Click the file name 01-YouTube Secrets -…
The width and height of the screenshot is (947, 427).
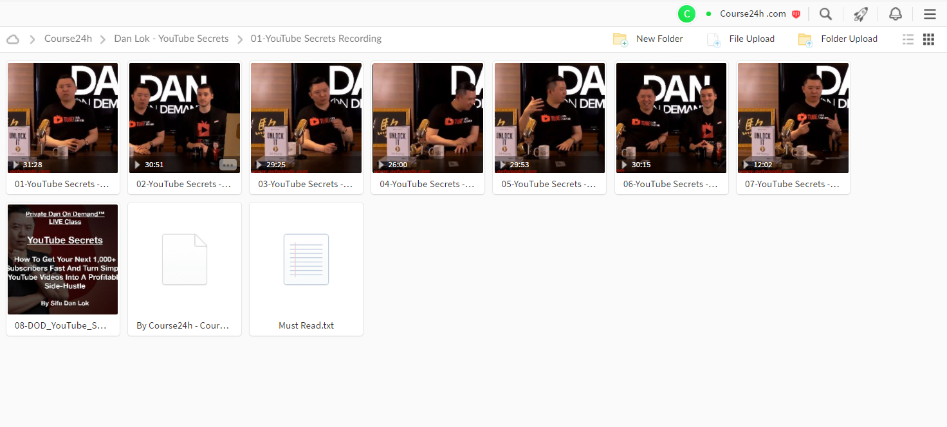[62, 184]
